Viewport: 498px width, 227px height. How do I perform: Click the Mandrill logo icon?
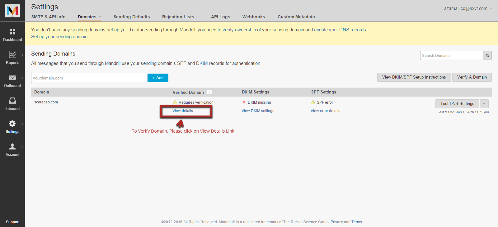(x=12, y=11)
